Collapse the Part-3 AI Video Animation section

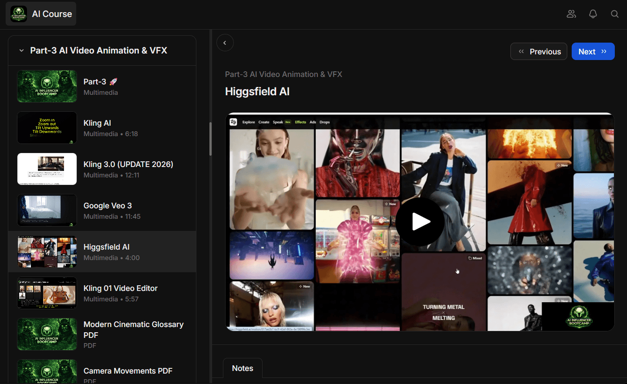(x=21, y=50)
